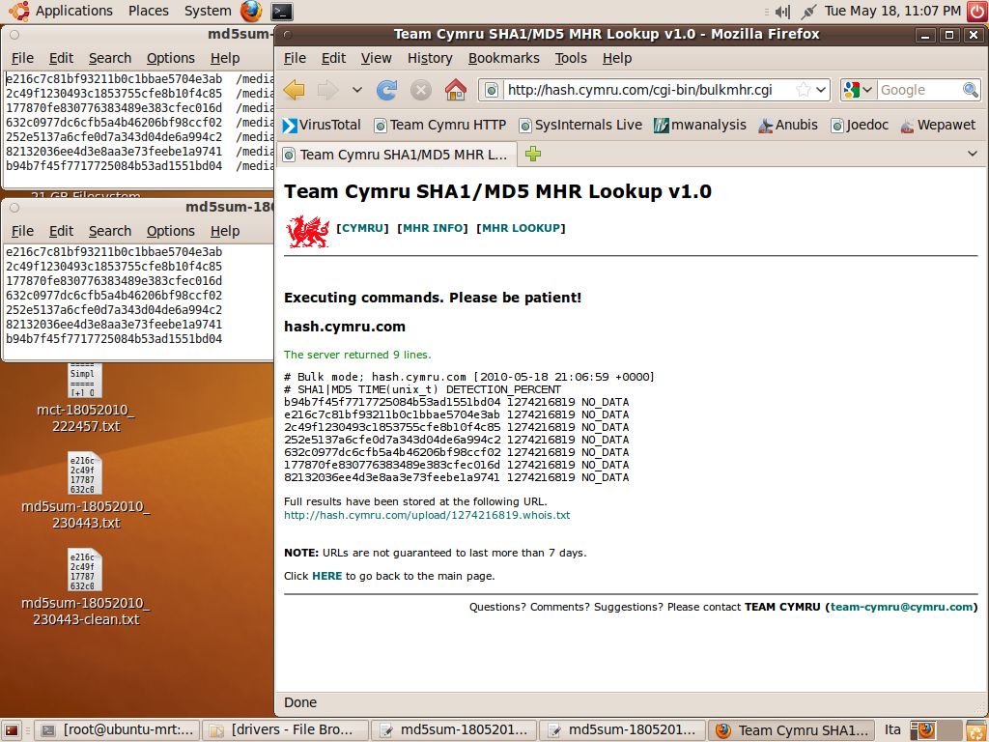
Task: Open the SysInternals Live bookmark
Action: pyautogui.click(x=580, y=125)
